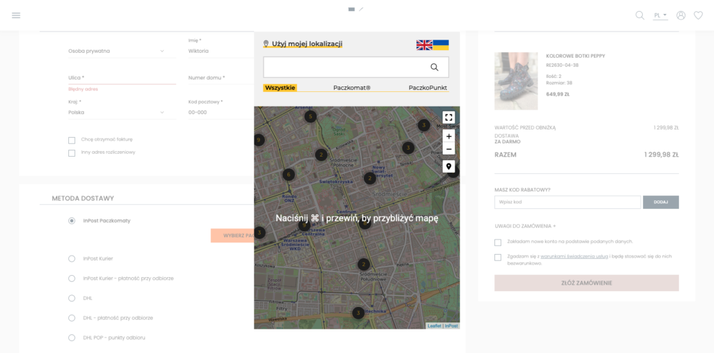Open cluster marker 3 near Politechnika
Screen dimensions: 714x353
(x=358, y=313)
